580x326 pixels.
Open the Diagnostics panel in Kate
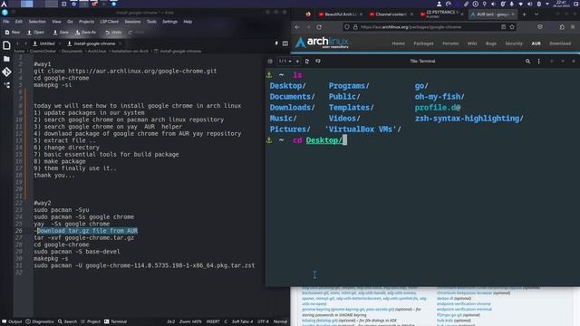click(x=40, y=321)
